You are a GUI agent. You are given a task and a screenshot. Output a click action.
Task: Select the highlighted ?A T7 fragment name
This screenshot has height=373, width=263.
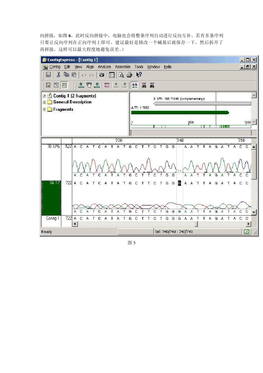point(55,183)
